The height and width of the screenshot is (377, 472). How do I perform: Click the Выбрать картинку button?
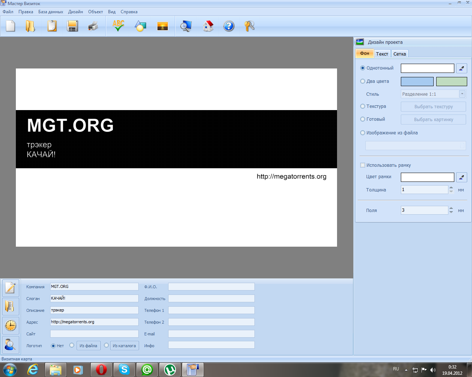click(433, 120)
